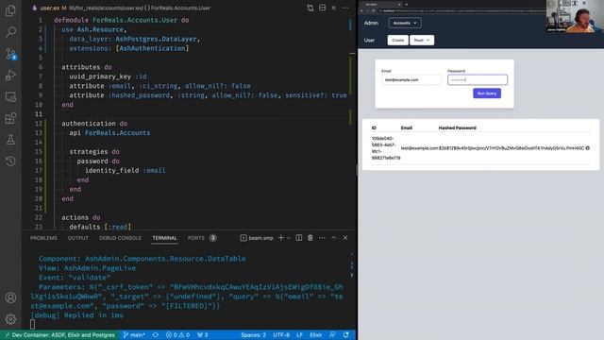
Task: Open terminal panel more actions
Action: (322, 238)
